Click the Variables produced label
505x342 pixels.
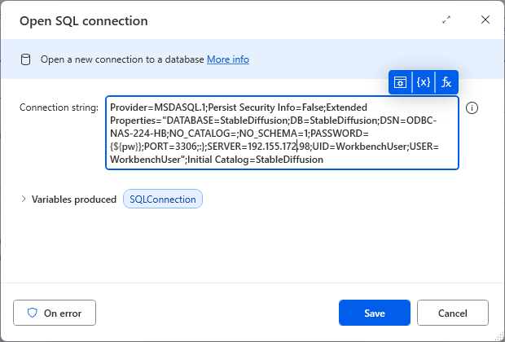(73, 199)
